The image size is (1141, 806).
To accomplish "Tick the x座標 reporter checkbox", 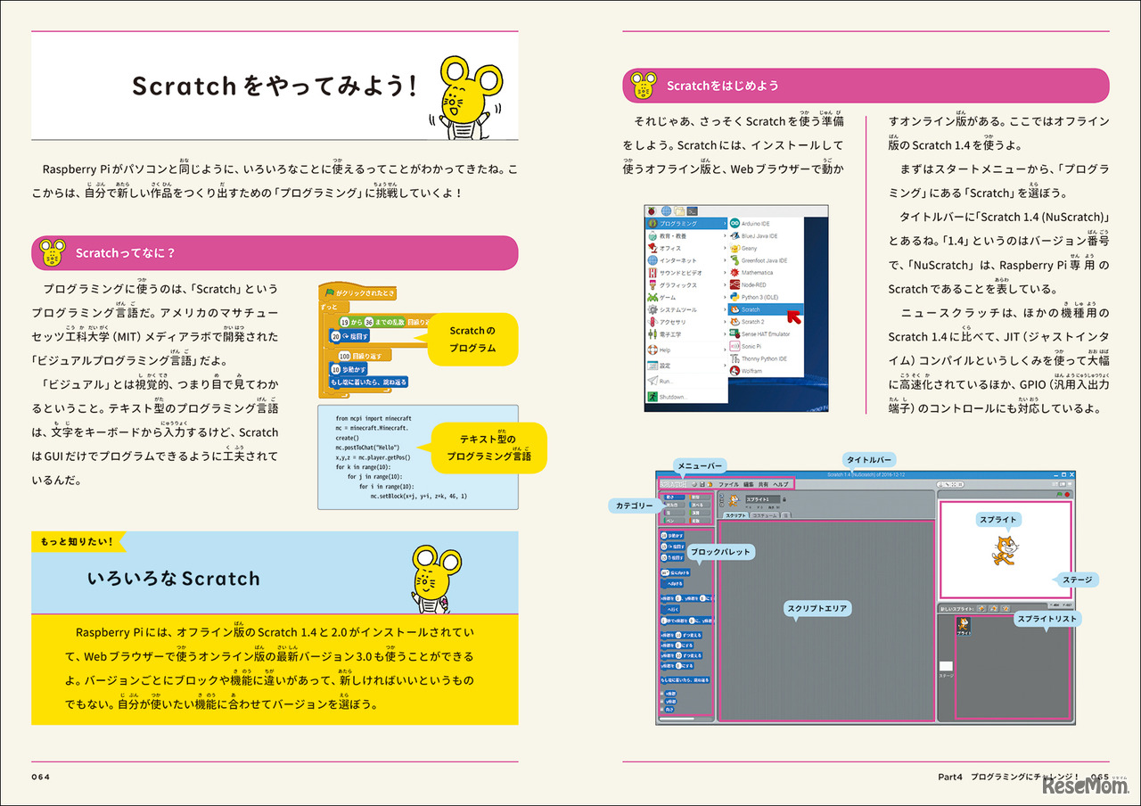I will pos(662,693).
